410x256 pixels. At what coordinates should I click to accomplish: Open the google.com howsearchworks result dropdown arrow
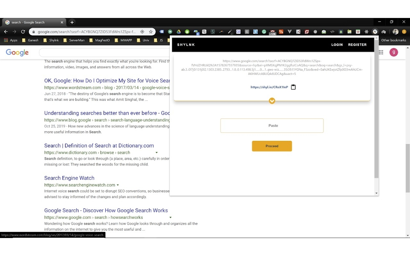[x=171, y=217]
